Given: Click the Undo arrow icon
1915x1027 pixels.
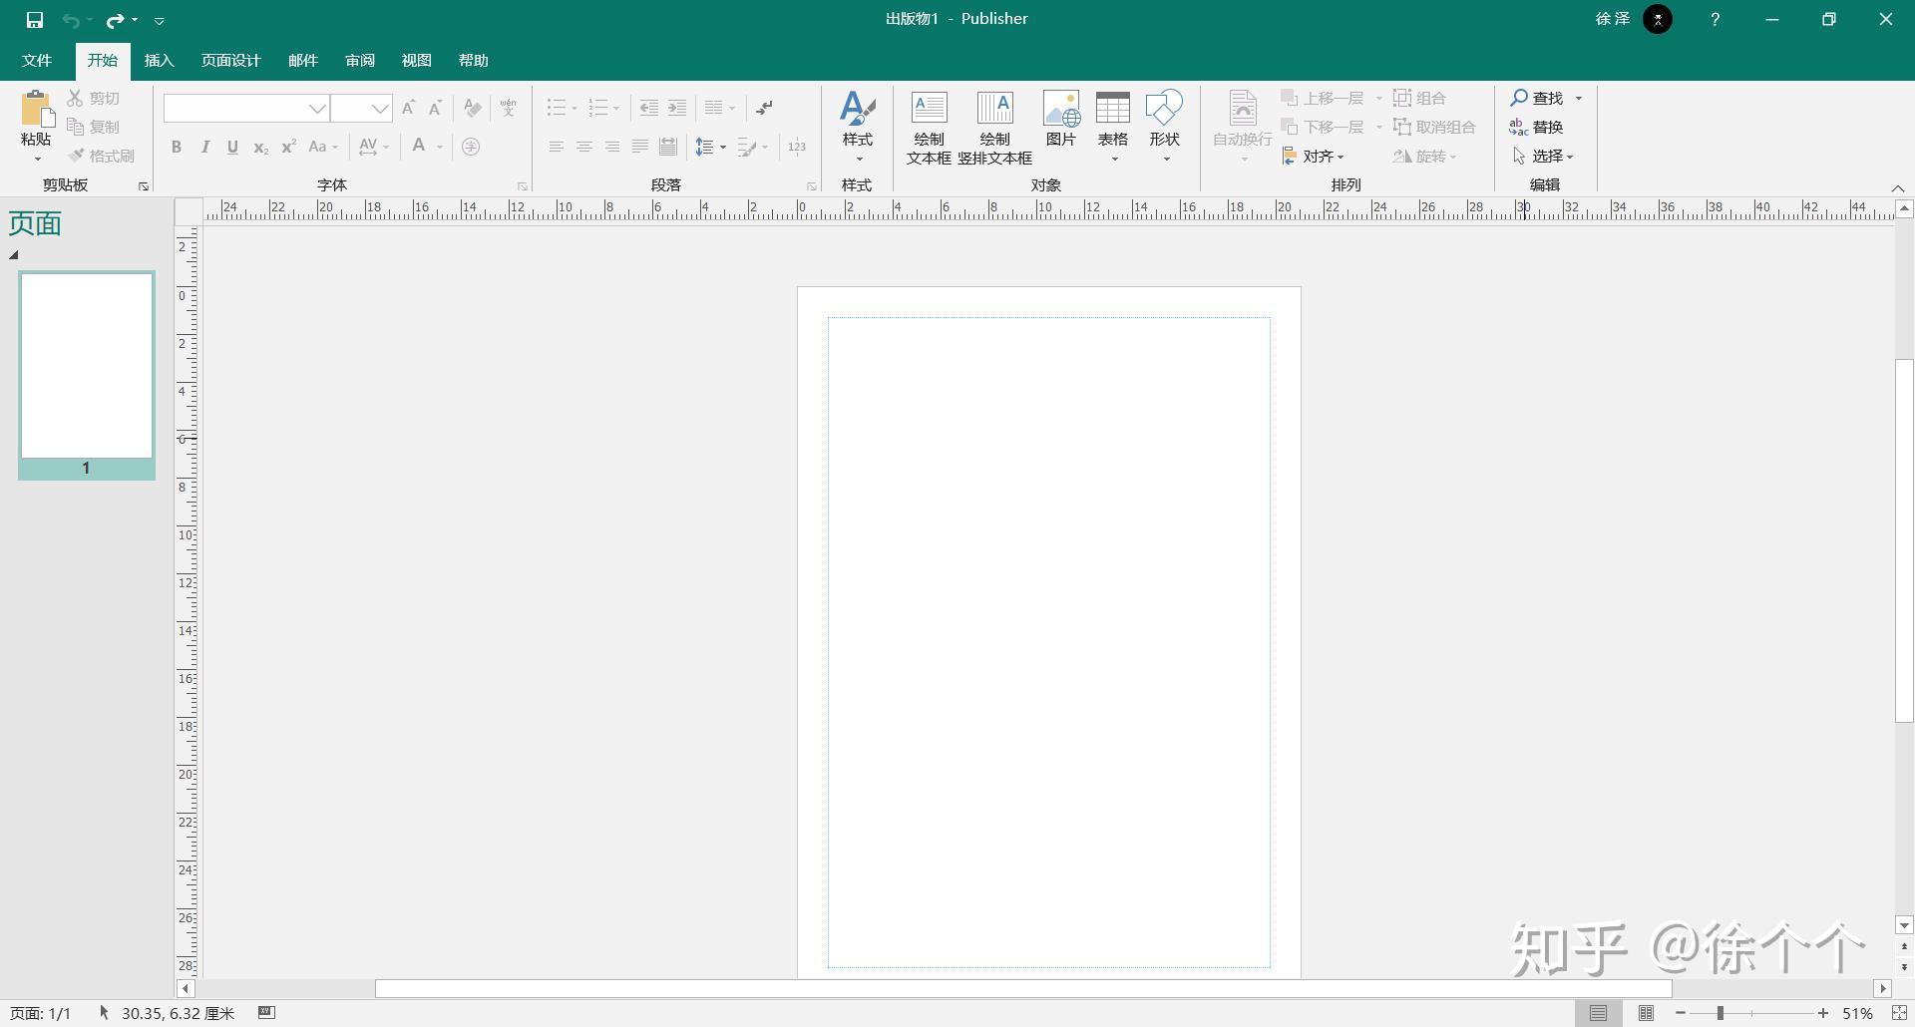Looking at the screenshot, I should pos(70,20).
